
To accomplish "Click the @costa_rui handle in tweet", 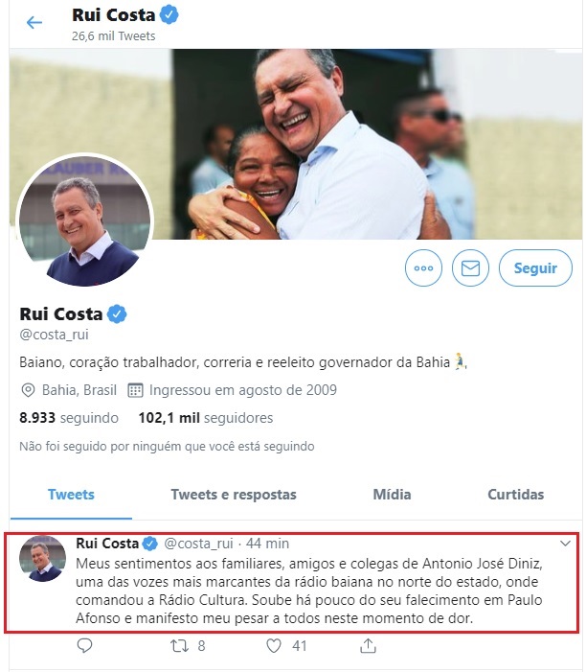I will 198,544.
